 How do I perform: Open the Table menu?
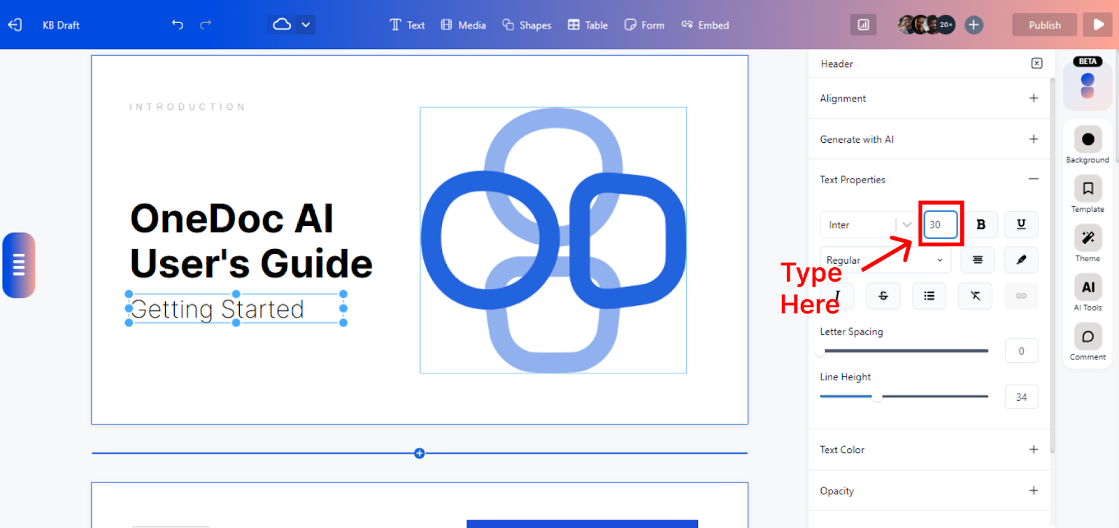click(x=587, y=24)
